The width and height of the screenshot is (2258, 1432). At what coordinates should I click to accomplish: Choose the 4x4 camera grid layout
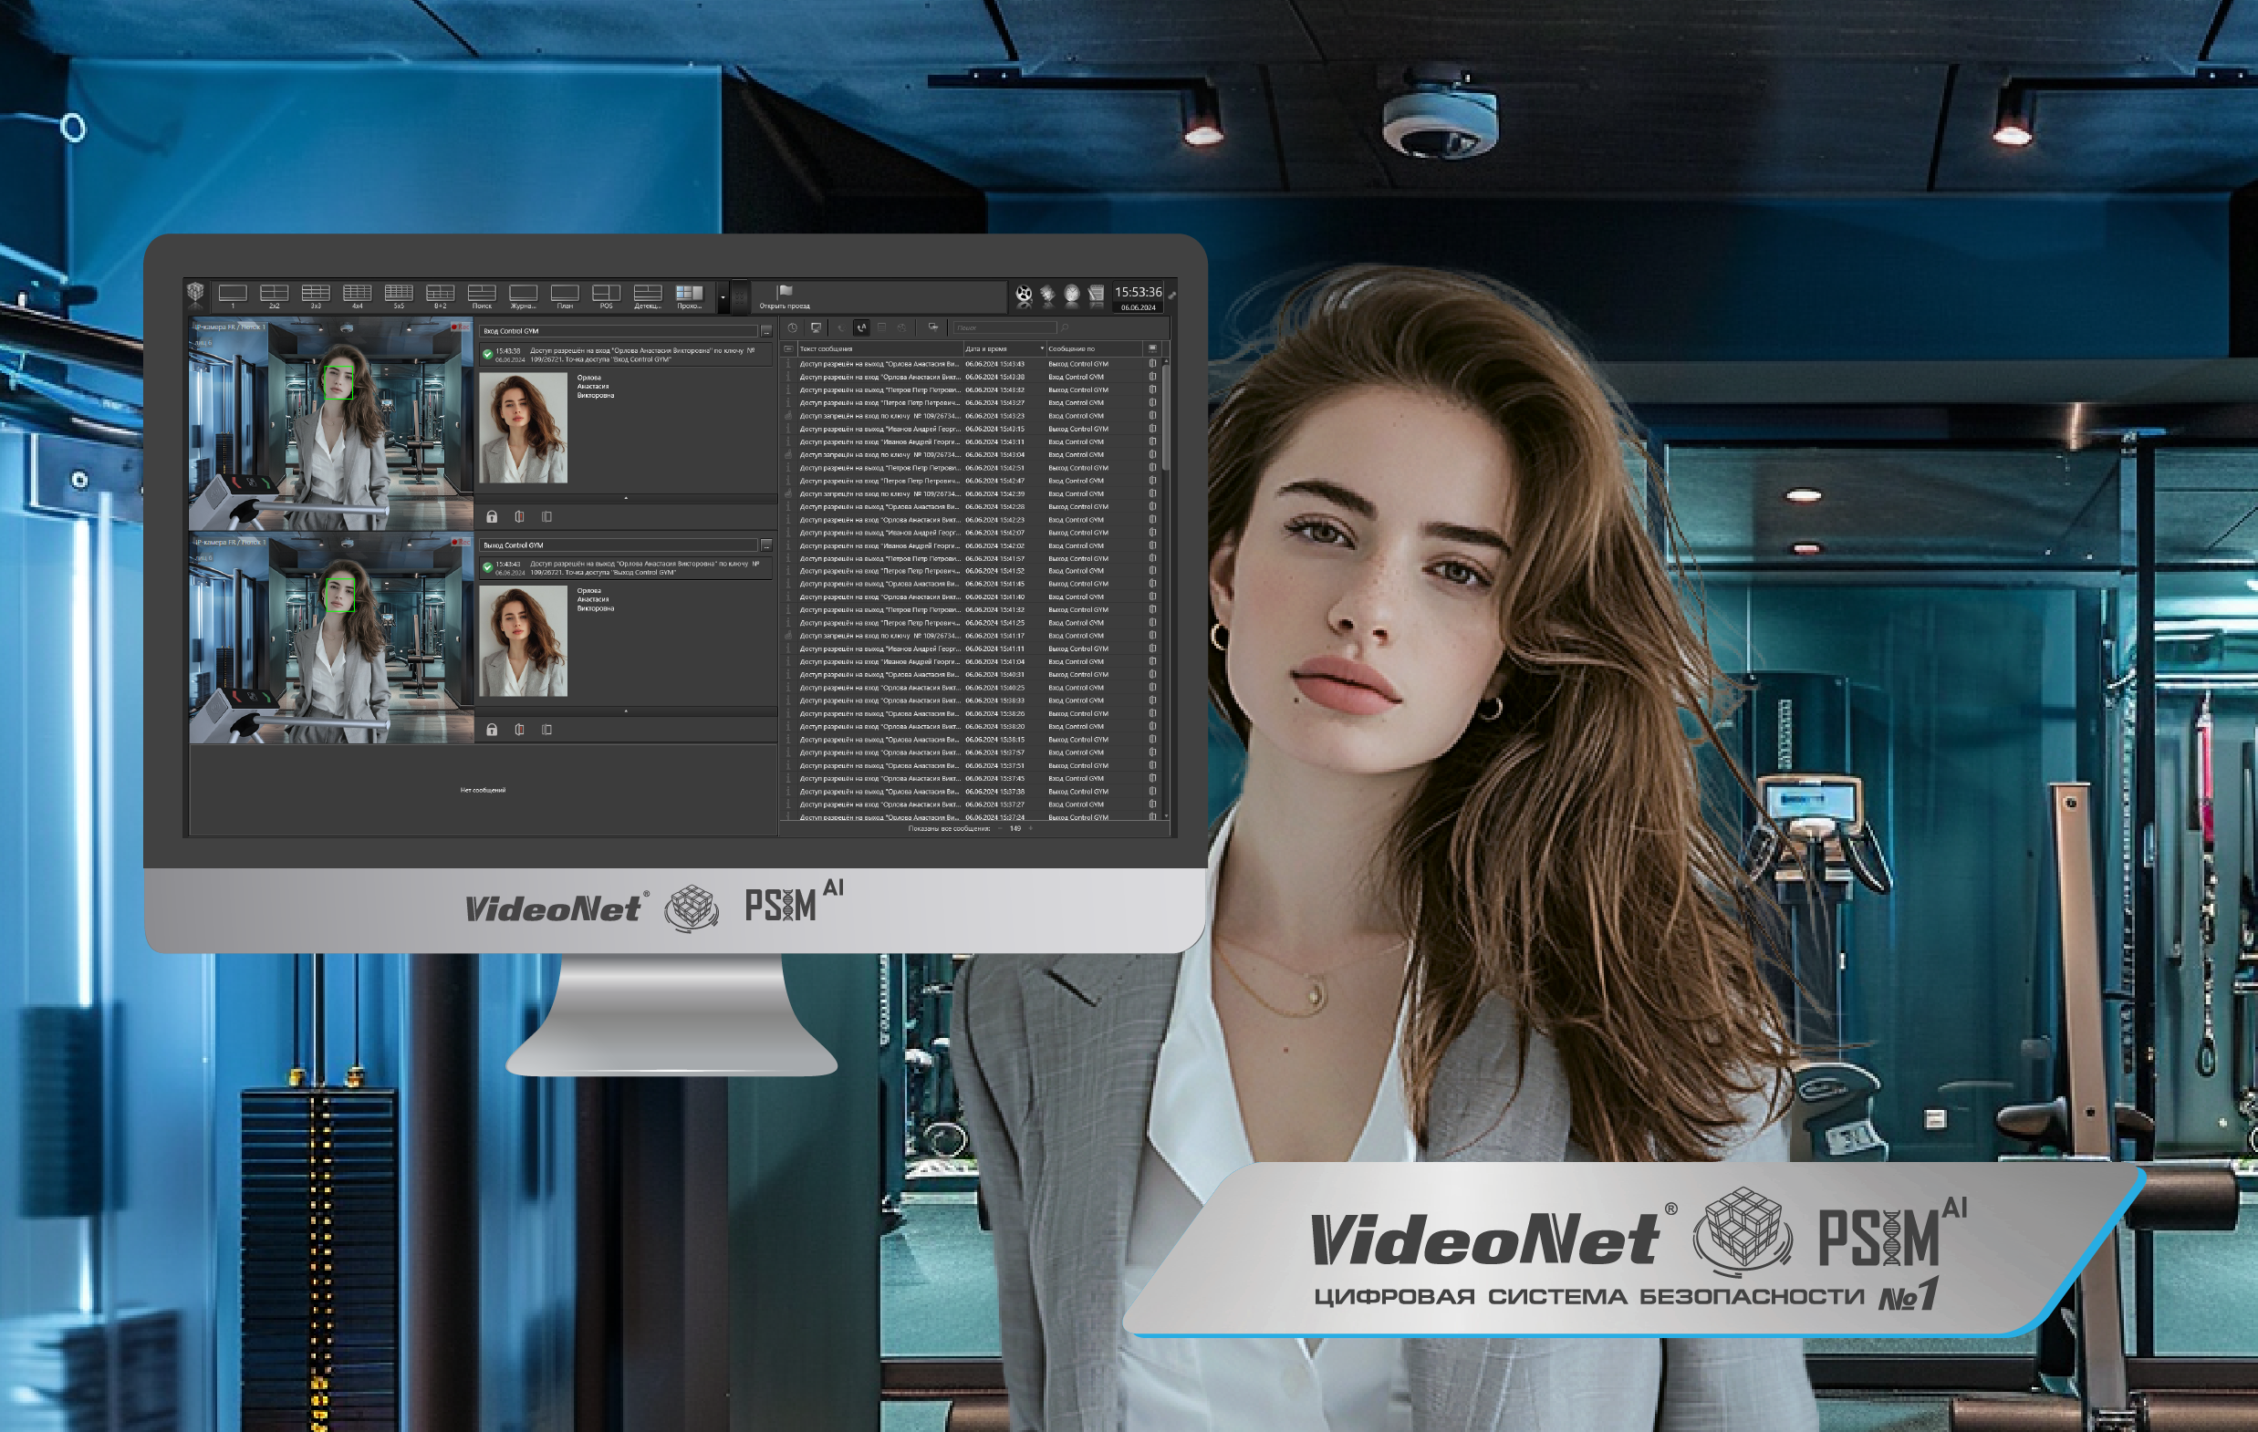(358, 296)
